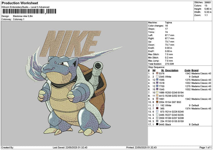The image size is (213, 150).
Task: Click the Page 1 of 1 footer text
Action: (x=206, y=148)
